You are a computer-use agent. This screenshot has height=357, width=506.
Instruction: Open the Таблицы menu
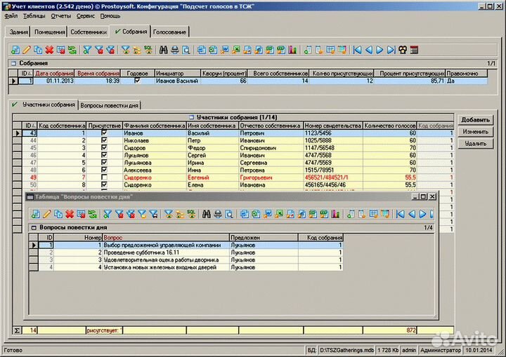click(35, 15)
